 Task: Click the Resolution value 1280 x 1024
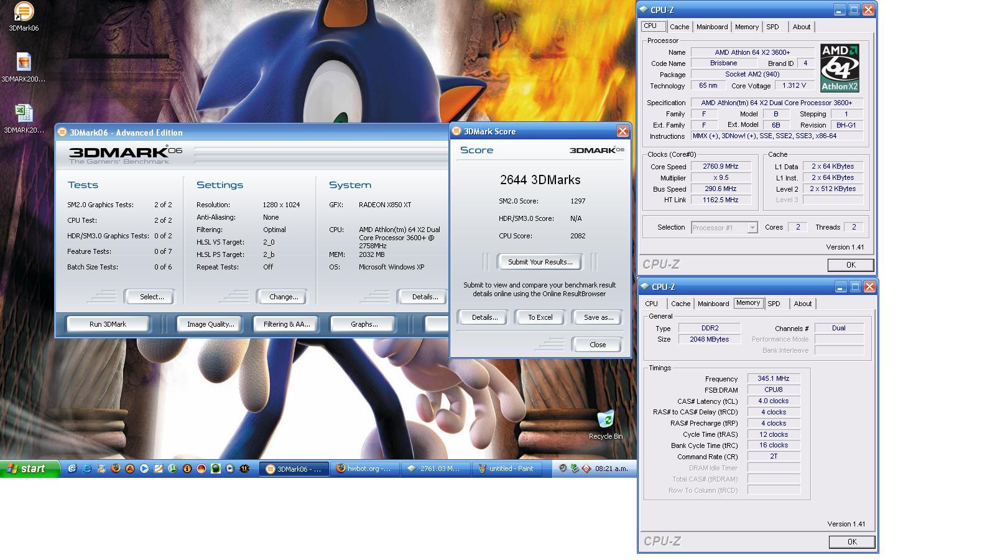(281, 205)
